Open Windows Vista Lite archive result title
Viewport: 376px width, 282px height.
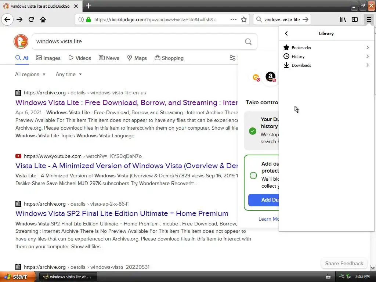(x=127, y=103)
